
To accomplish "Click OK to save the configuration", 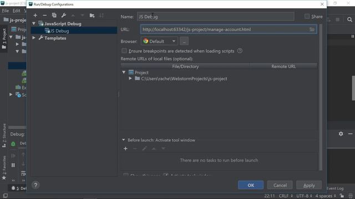I will tap(251, 185).
